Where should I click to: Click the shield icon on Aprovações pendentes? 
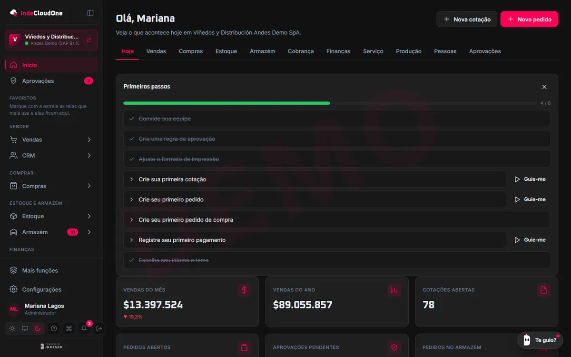tap(394, 347)
